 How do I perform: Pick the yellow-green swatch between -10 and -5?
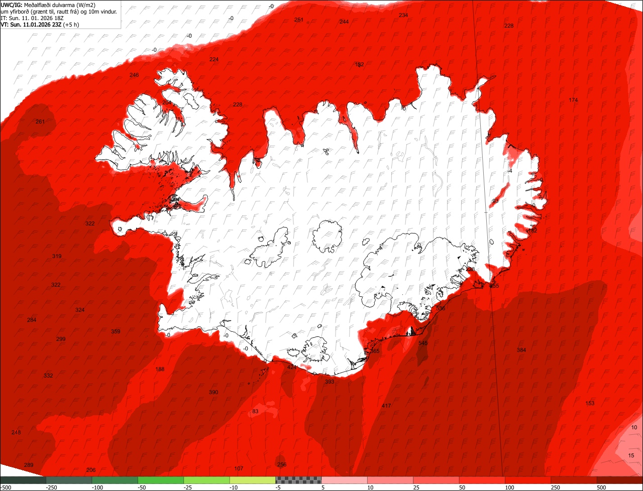coord(253,480)
